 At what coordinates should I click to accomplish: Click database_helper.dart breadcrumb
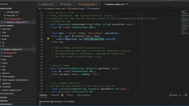tap(56, 9)
